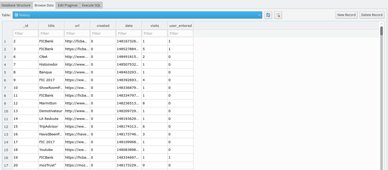
Task: Switch to the Database Structure tab
Action: [x=16, y=5]
